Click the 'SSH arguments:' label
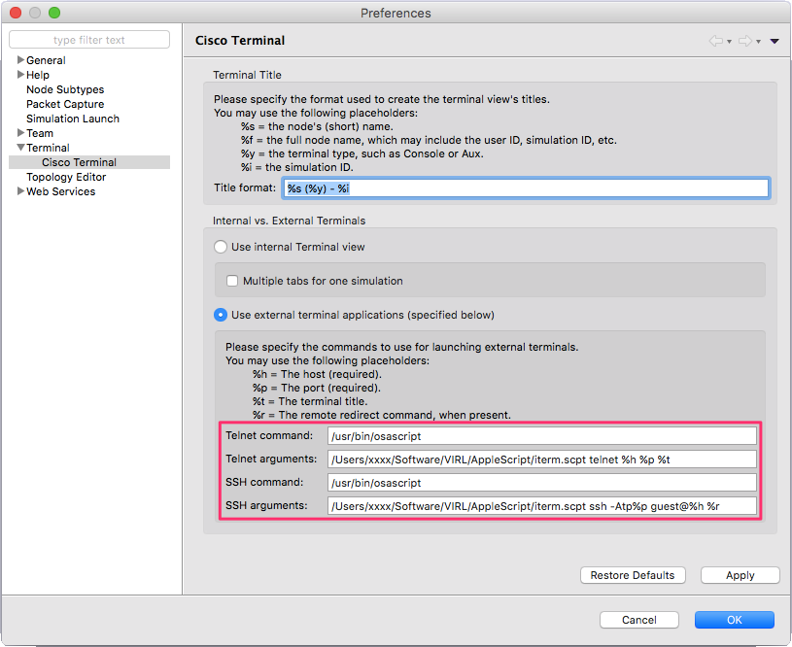Screen dimensions: 792x647 tap(266, 505)
